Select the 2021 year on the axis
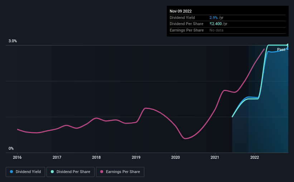Screen dimensions: 294x182 pos(215,157)
